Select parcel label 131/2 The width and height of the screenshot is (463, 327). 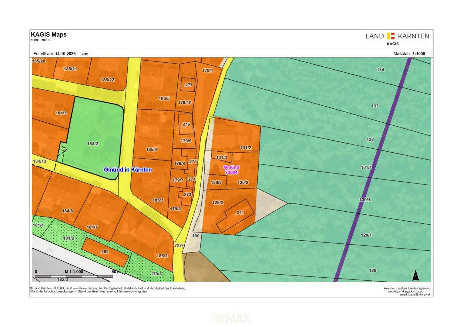click(x=246, y=148)
